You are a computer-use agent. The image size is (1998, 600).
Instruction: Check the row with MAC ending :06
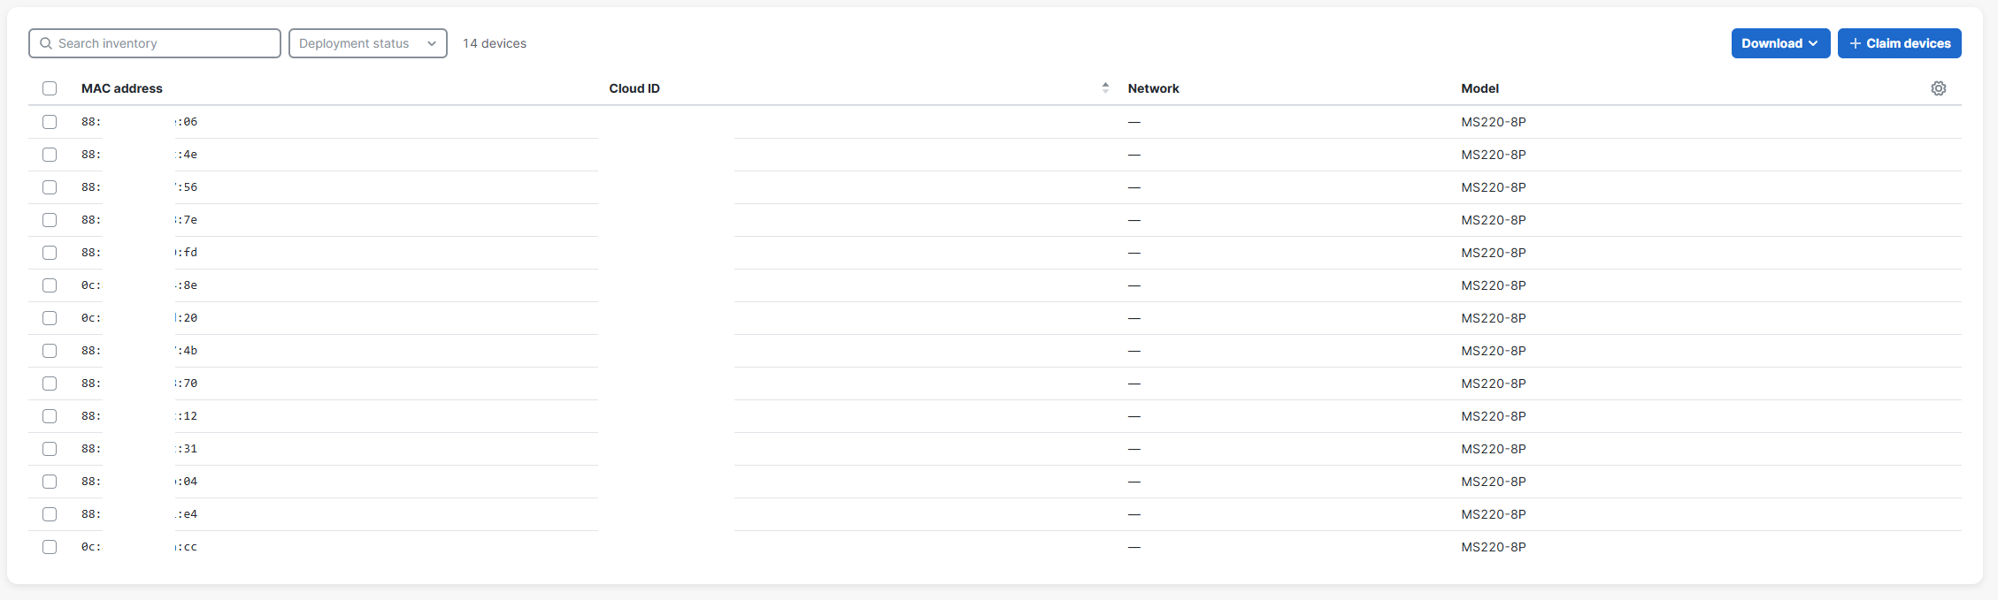click(x=50, y=122)
